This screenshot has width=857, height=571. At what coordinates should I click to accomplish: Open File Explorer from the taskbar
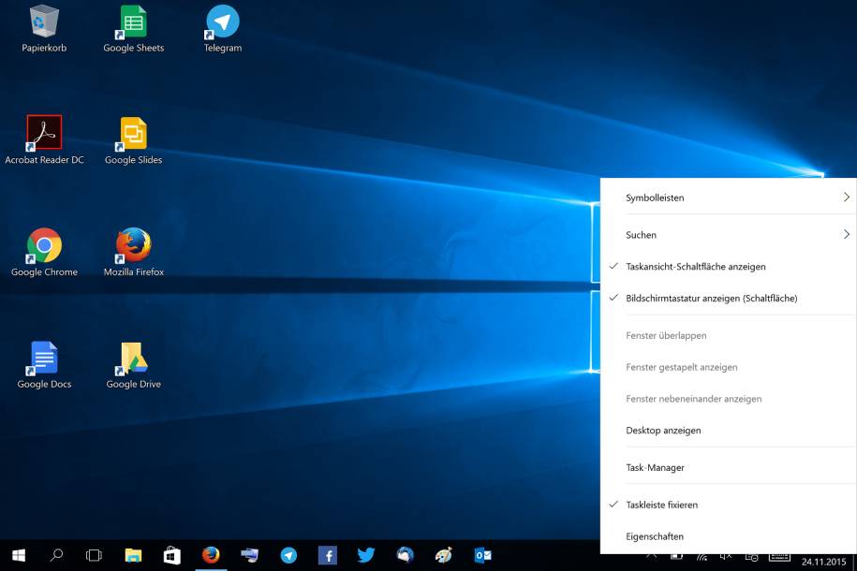(133, 555)
